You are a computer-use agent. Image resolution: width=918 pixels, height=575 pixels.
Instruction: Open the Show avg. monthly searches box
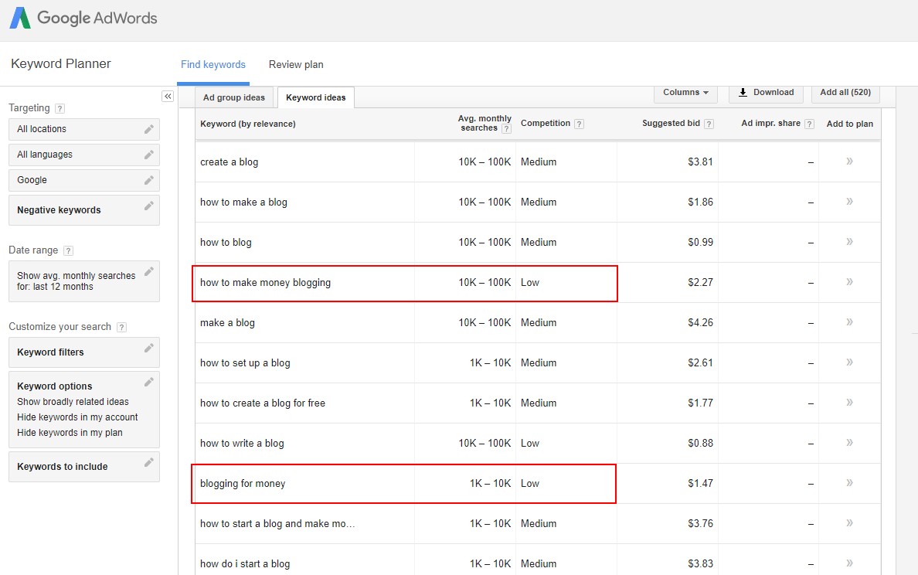pos(84,281)
